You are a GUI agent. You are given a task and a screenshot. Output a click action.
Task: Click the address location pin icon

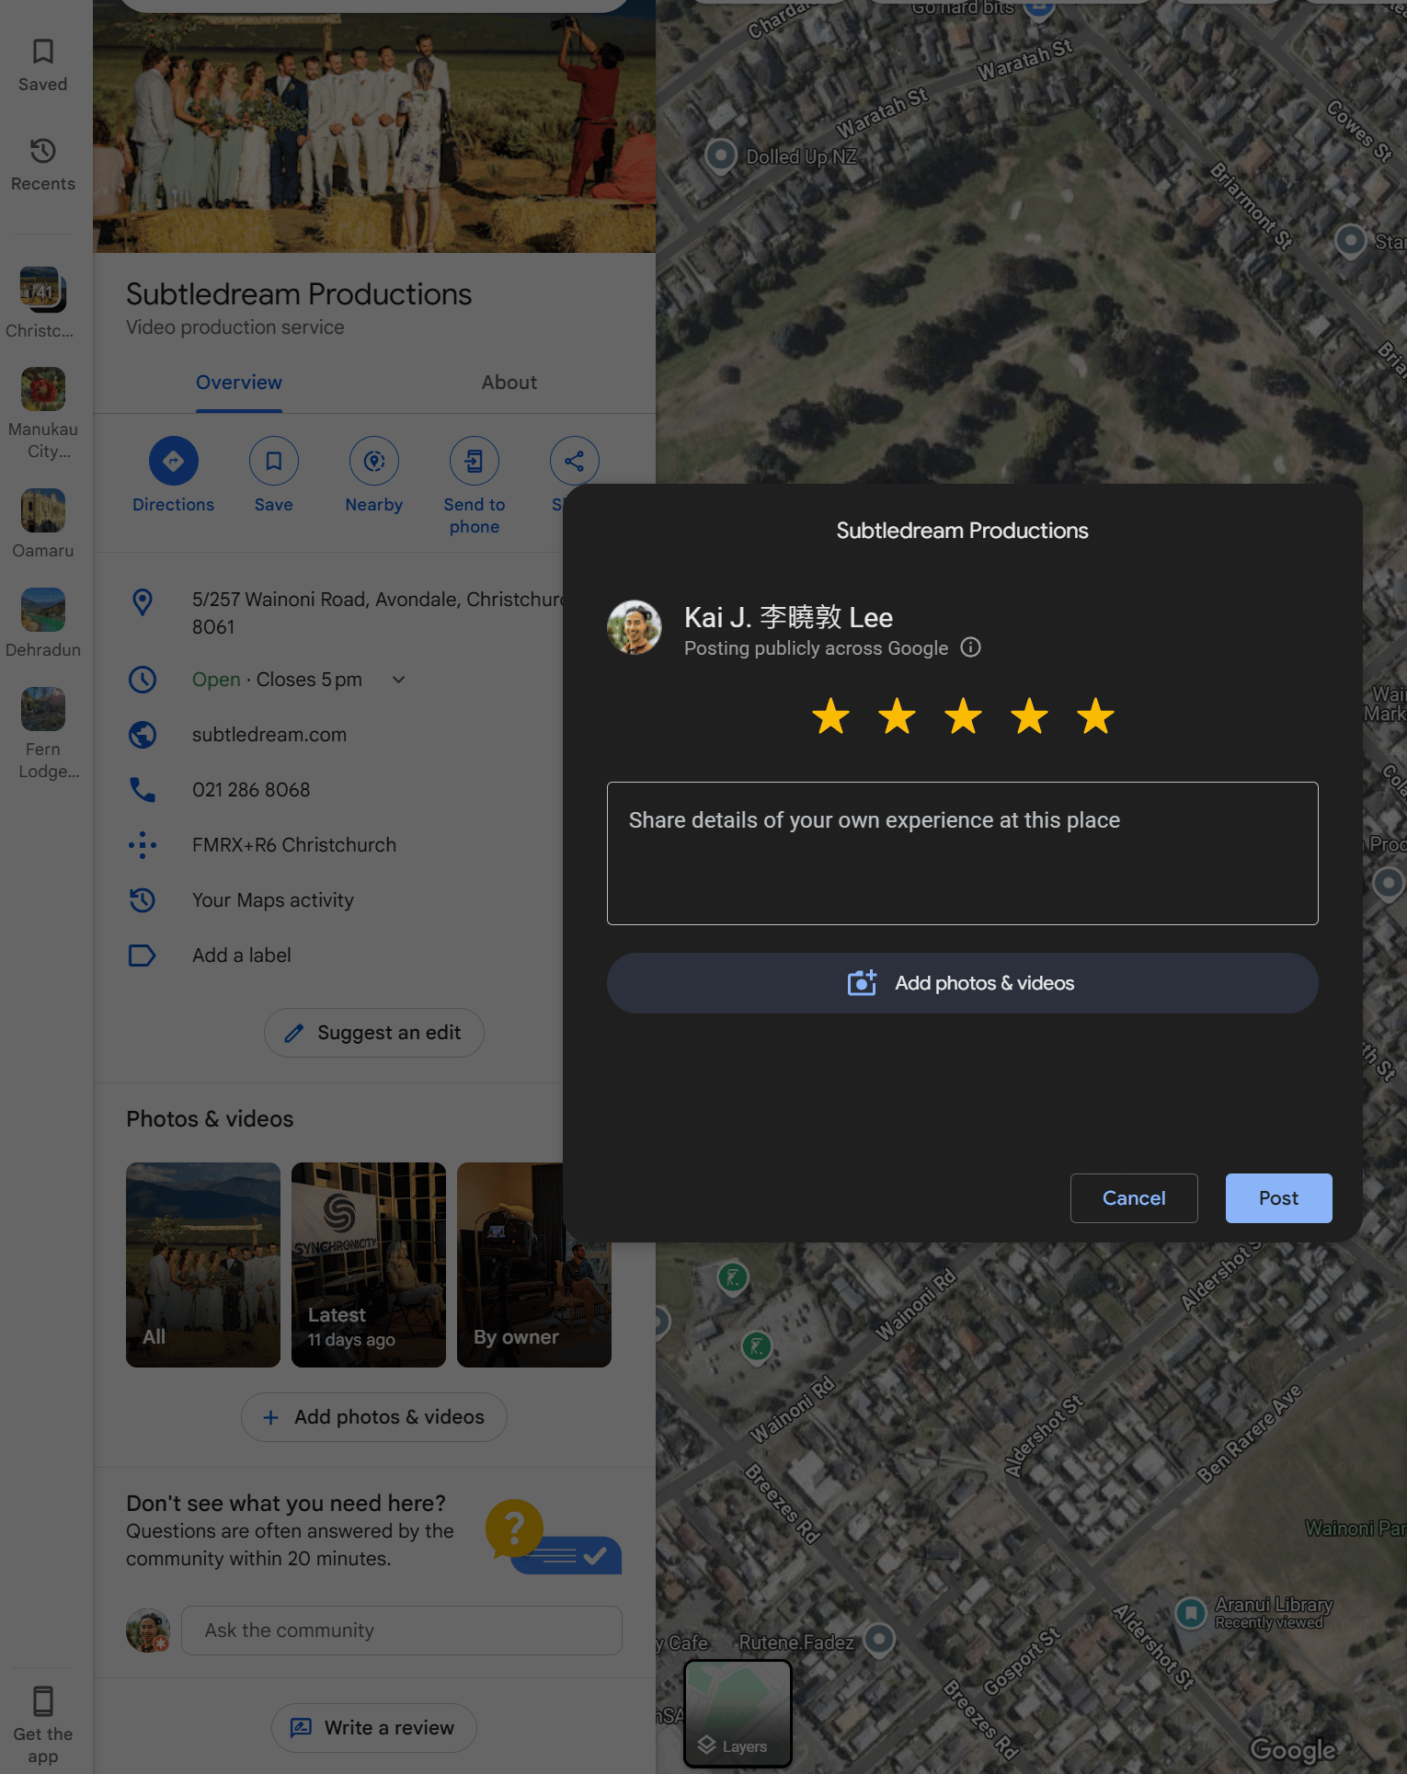[x=143, y=602]
